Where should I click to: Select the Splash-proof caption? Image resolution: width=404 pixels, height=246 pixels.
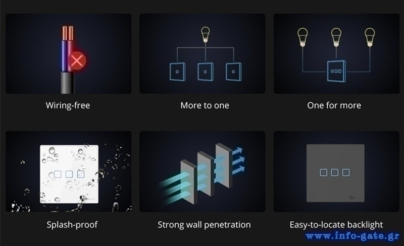pyautogui.click(x=72, y=225)
